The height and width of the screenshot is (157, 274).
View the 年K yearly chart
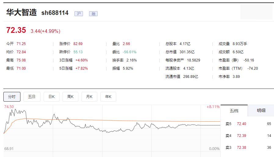tap(108, 97)
